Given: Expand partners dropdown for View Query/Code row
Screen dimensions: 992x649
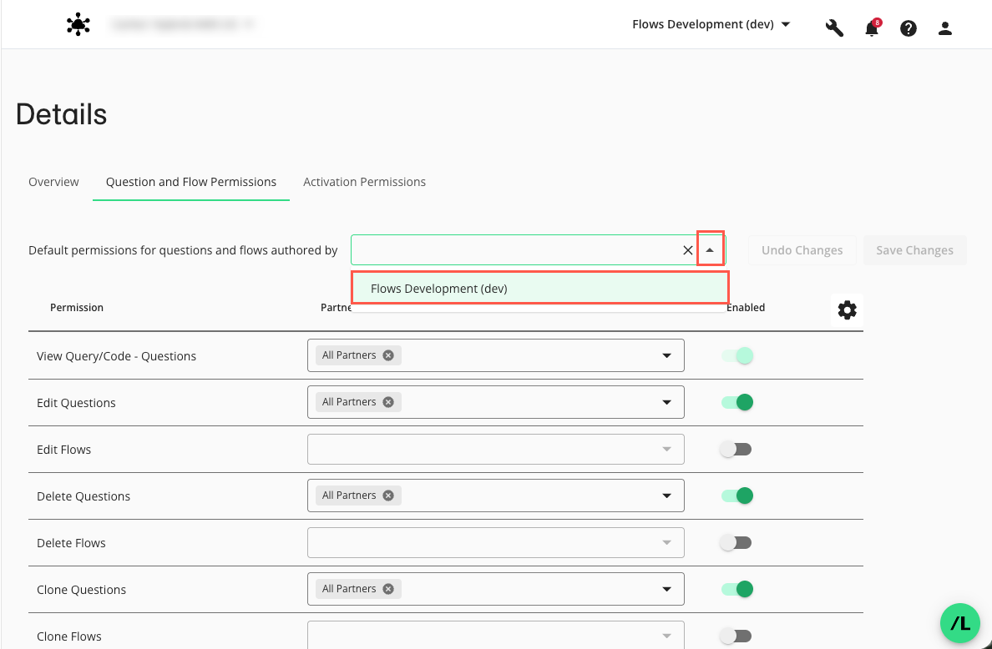Looking at the screenshot, I should click(x=666, y=355).
